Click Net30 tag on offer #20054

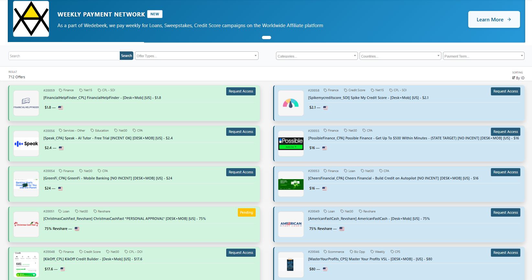tap(86, 171)
